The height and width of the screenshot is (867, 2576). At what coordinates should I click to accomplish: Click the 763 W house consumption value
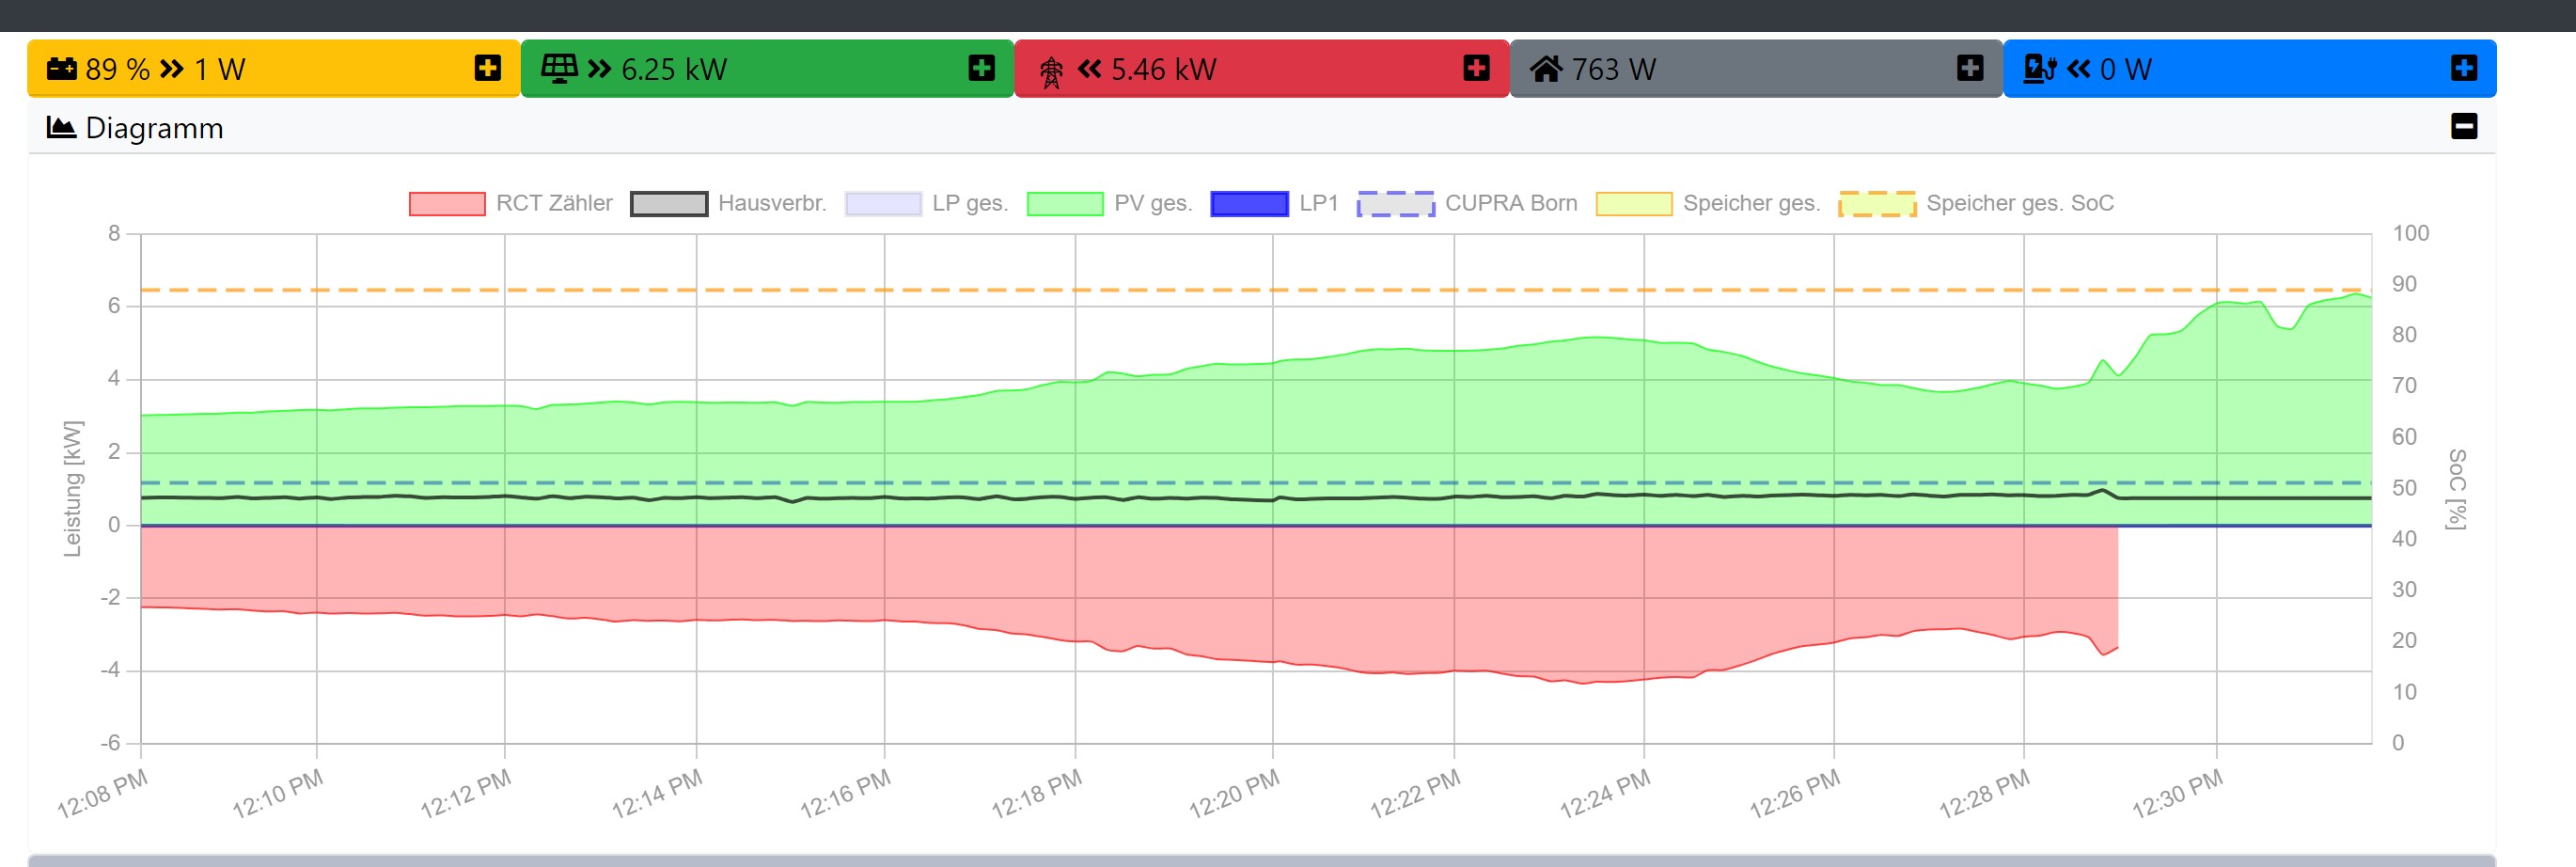coord(1614,69)
